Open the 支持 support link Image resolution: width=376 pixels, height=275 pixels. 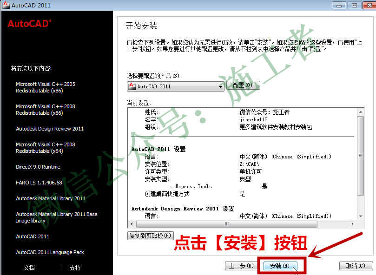click(75, 267)
